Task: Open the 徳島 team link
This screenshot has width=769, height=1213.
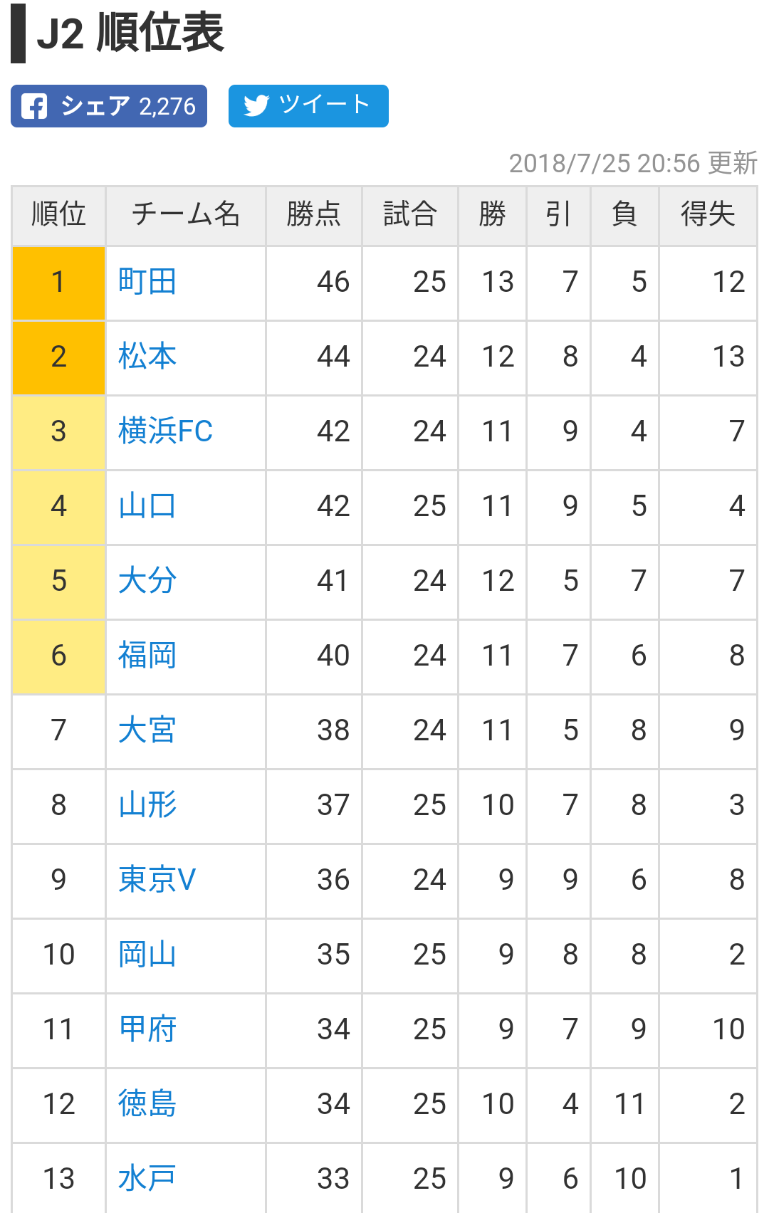Action: pos(147,1104)
